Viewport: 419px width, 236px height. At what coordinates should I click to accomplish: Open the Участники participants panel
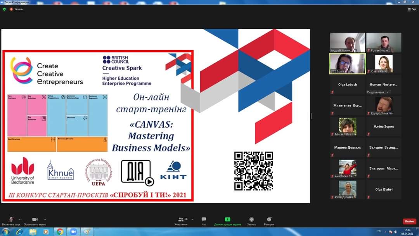(181, 221)
